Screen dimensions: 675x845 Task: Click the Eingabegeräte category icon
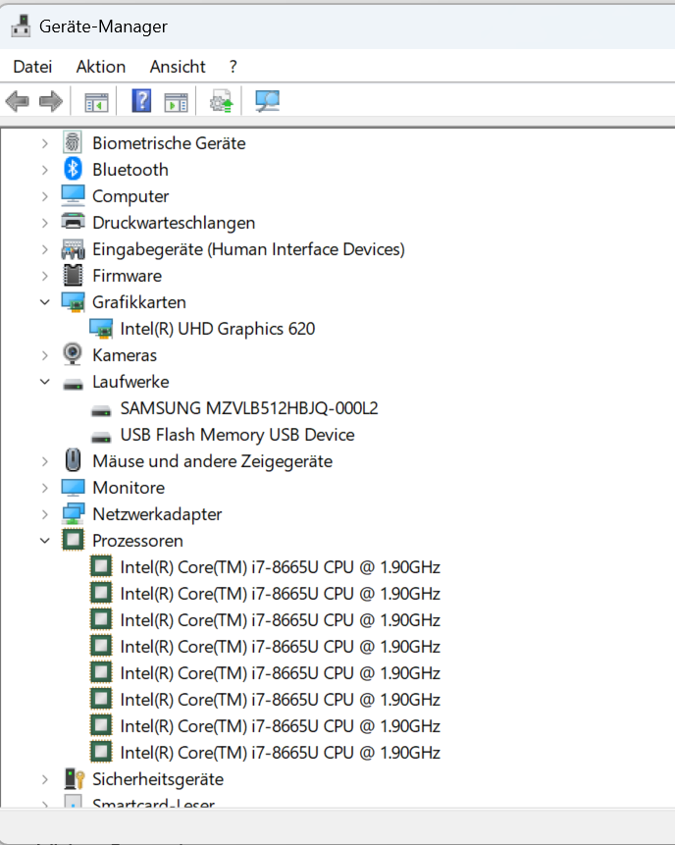(73, 249)
